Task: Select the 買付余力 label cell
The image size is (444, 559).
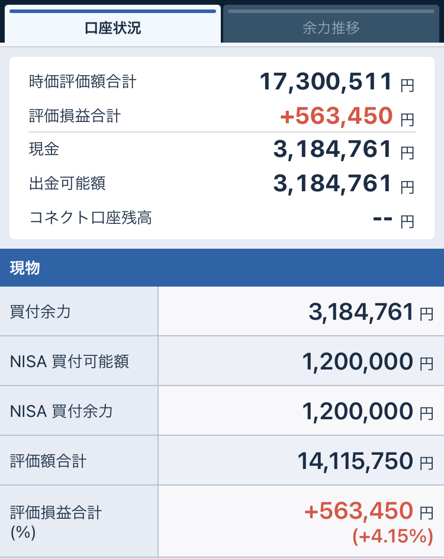Action: click(x=79, y=311)
